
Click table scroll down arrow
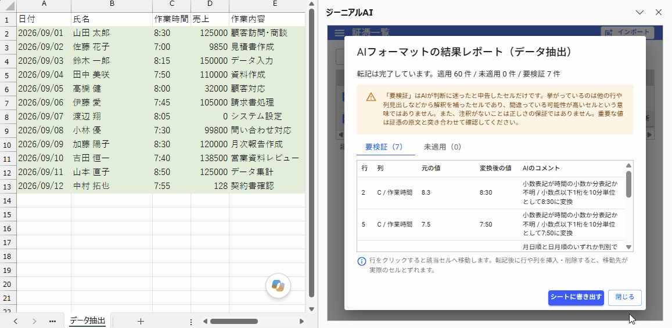click(x=628, y=247)
